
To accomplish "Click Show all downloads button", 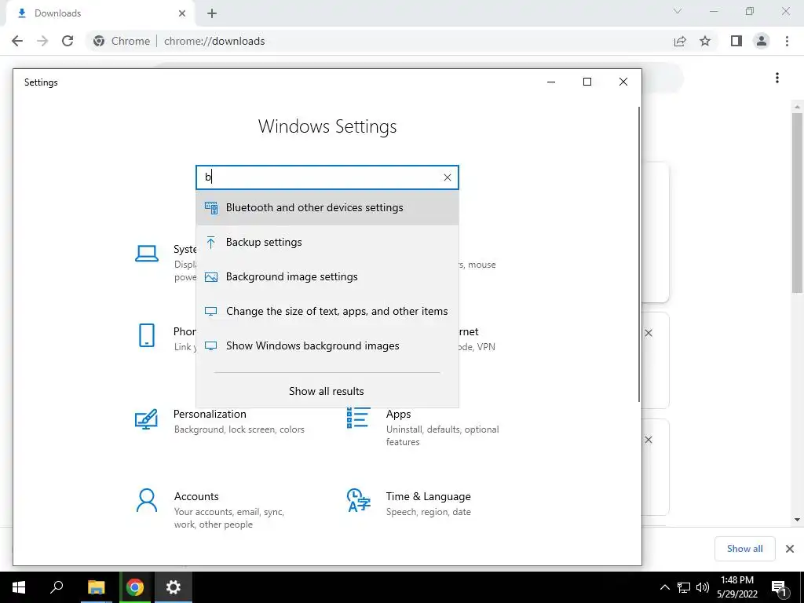I will (x=745, y=549).
